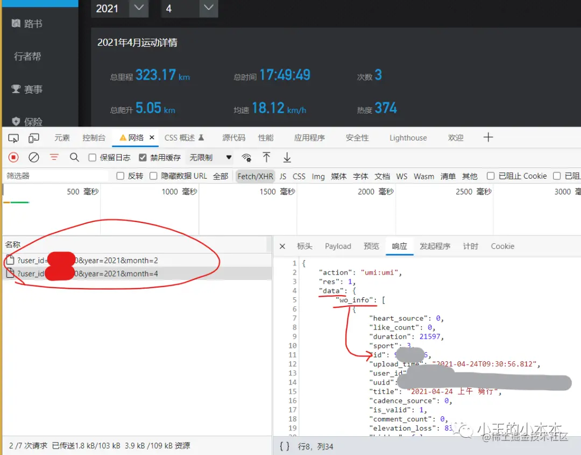Open the 无限制 throttling dropdown
The height and width of the screenshot is (455, 581).
210,158
